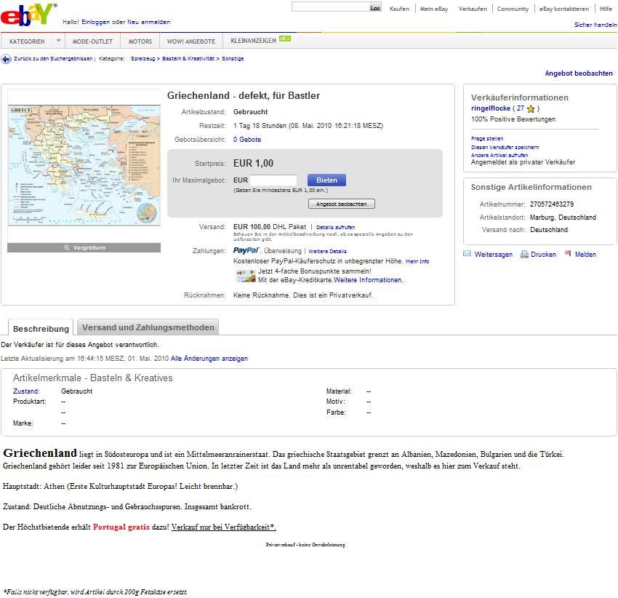Click the Weitersagen envelope icon
The height and width of the screenshot is (598, 618).
tap(467, 254)
